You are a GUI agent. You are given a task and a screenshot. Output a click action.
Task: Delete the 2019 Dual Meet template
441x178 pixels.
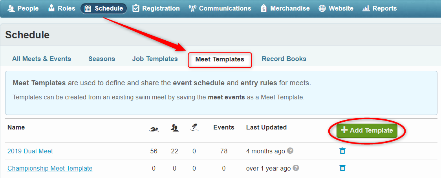tap(342, 151)
